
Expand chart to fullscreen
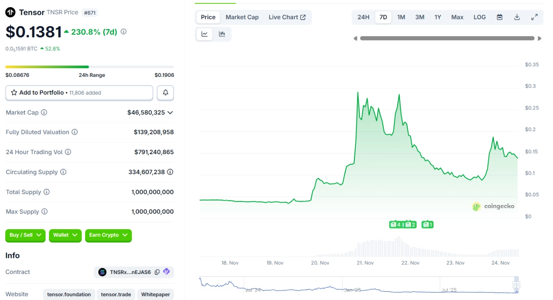click(534, 17)
